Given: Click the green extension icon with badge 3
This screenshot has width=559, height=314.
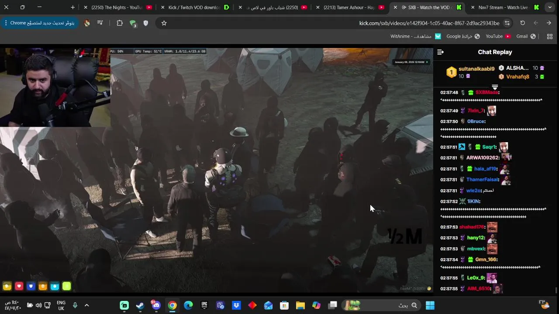Looking at the screenshot, I should 133,24.
